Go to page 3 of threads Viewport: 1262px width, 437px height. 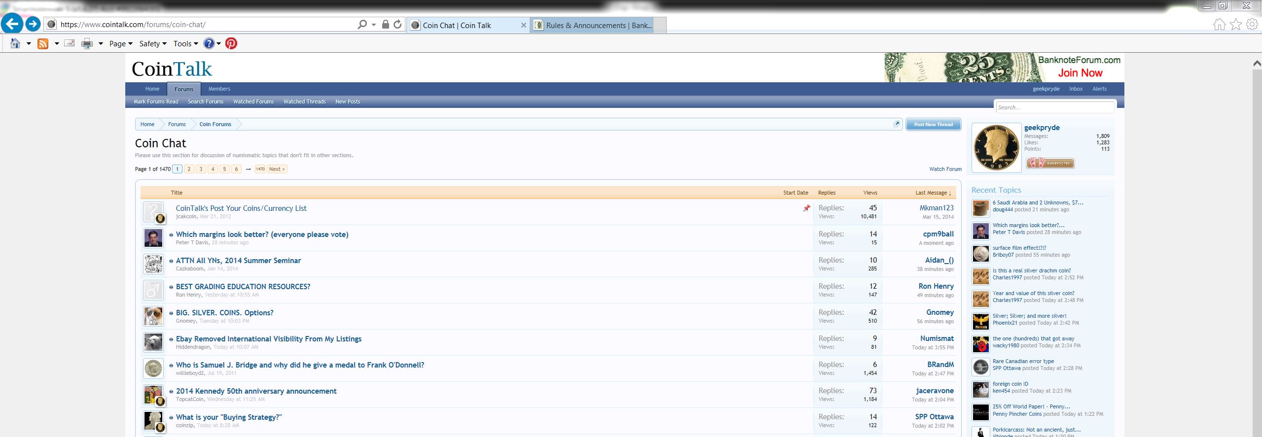coord(201,169)
